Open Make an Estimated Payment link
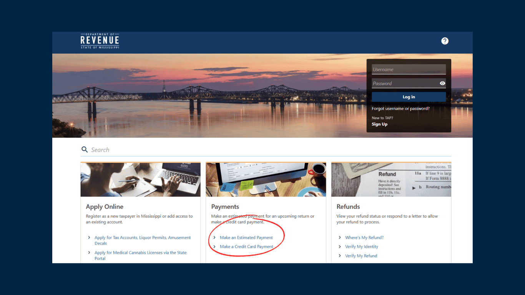This screenshot has height=295, width=525. tap(246, 238)
